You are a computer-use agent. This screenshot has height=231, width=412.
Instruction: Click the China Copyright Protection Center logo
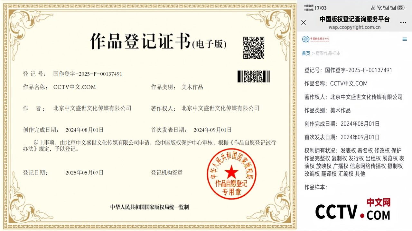[x=316, y=39]
